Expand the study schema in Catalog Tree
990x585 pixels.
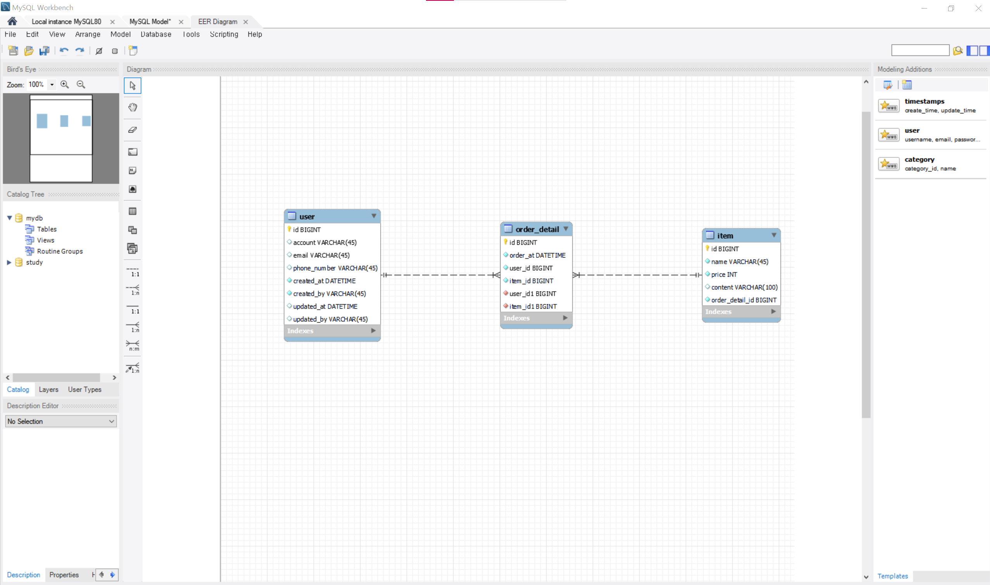click(x=9, y=262)
